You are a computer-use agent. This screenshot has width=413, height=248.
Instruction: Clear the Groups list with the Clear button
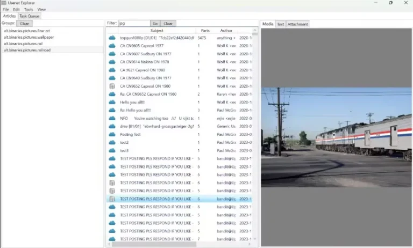pyautogui.click(x=24, y=24)
